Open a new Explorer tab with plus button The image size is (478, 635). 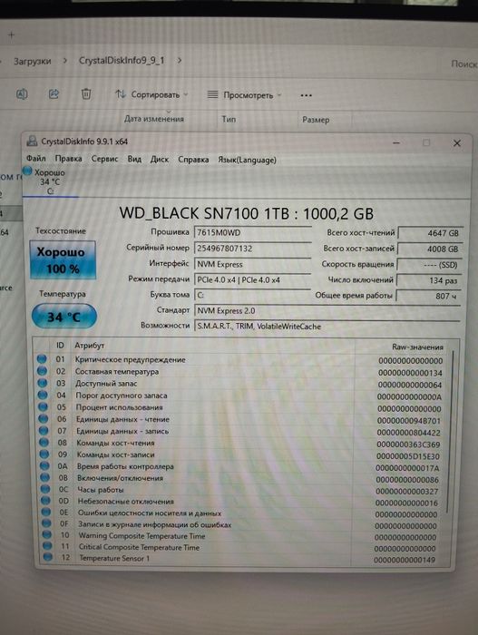(11, 34)
